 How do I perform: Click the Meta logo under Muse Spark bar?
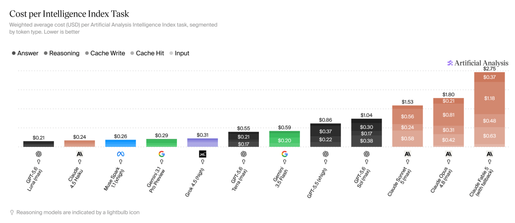click(121, 154)
